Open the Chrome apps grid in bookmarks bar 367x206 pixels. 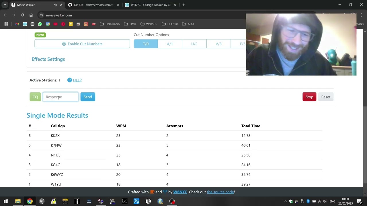tap(6, 24)
